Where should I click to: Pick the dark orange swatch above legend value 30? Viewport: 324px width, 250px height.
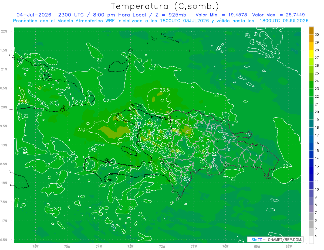(x=311, y=31)
